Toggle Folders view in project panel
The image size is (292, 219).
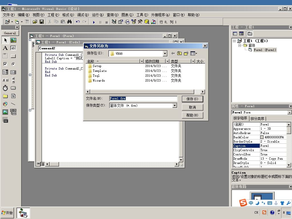coord(250,34)
